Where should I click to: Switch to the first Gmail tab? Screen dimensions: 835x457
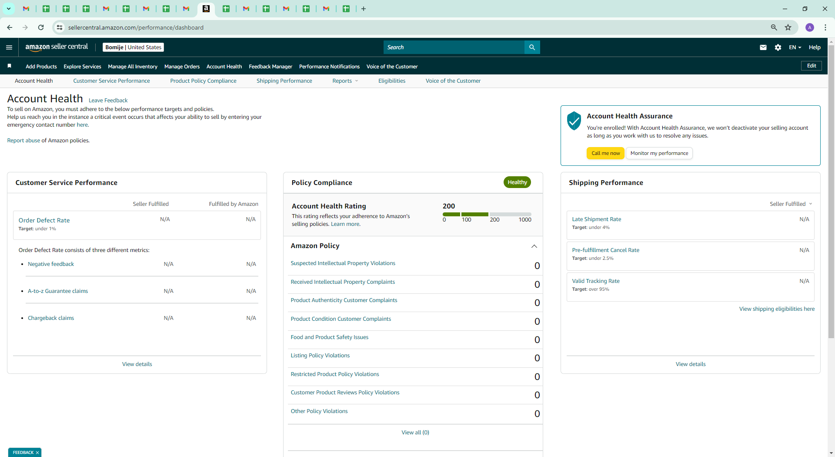pos(26,9)
